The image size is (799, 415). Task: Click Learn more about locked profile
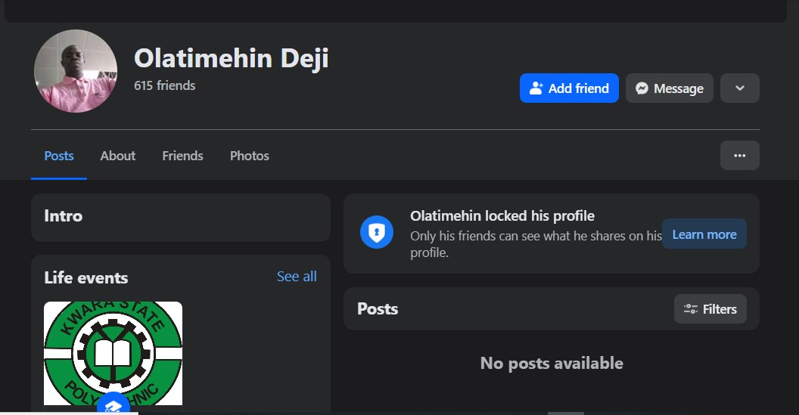point(704,234)
